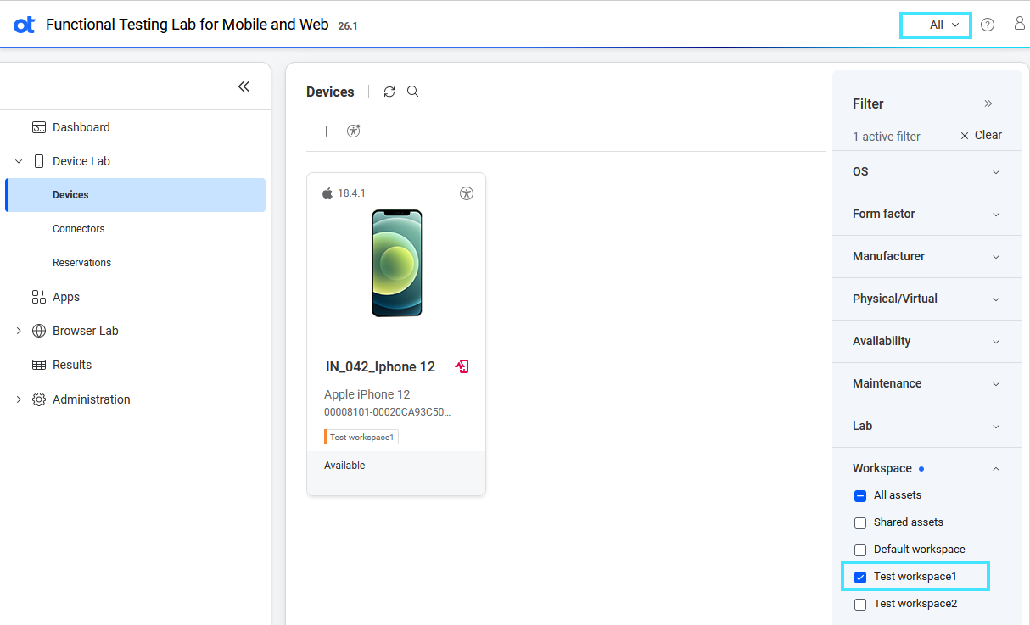The image size is (1030, 625).
Task: Collapse the Filter panel with double arrow
Action: coord(988,103)
